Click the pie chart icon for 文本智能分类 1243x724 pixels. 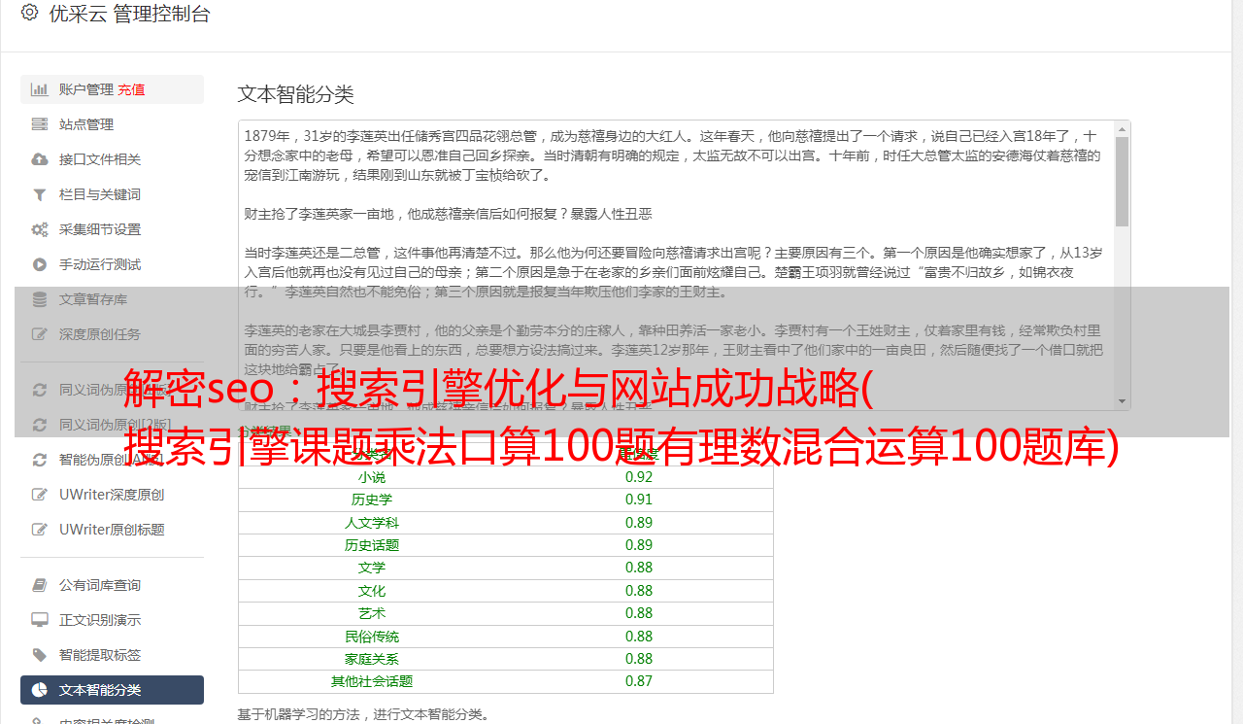click(x=40, y=690)
